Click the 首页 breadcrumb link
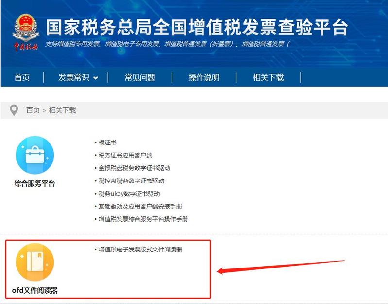388x304 pixels. (x=33, y=110)
